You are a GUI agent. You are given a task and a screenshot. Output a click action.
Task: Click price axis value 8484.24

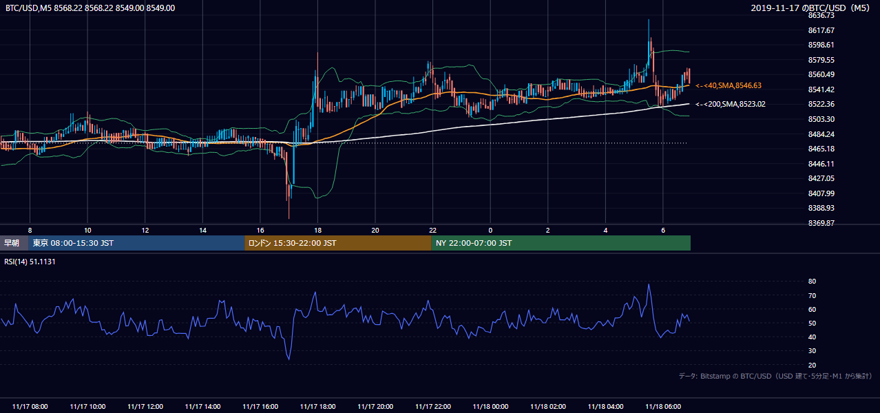[x=821, y=134]
